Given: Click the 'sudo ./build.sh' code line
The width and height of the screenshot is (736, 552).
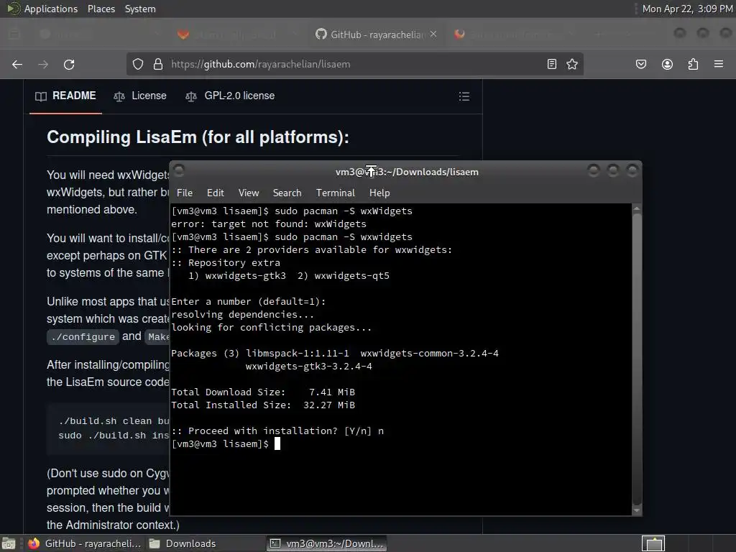Looking at the screenshot, I should 114,435.
